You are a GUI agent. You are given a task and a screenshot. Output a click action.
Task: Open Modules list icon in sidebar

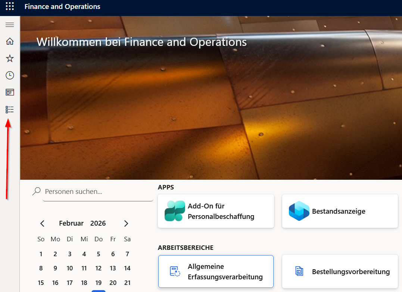[10, 110]
